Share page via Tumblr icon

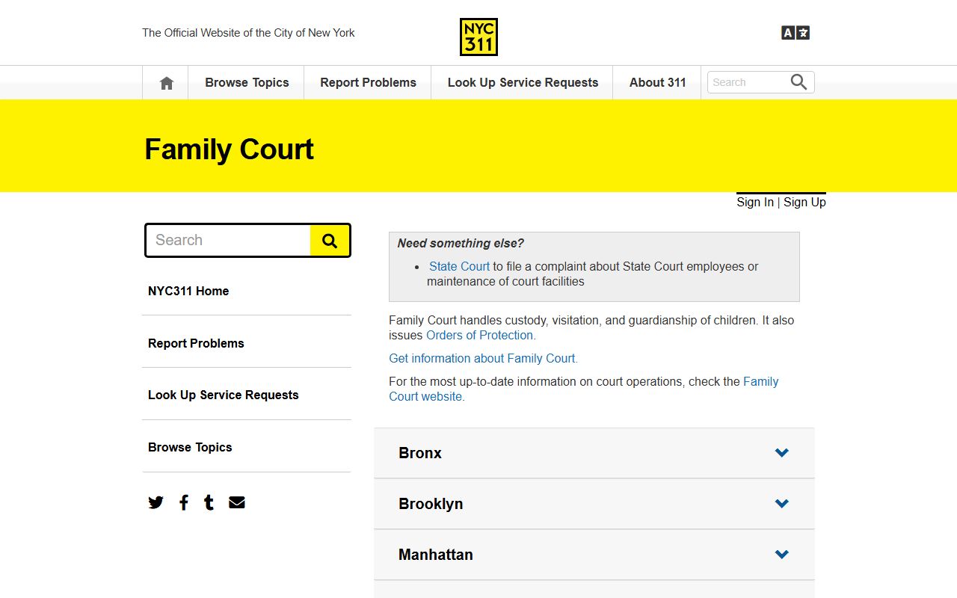[209, 502]
